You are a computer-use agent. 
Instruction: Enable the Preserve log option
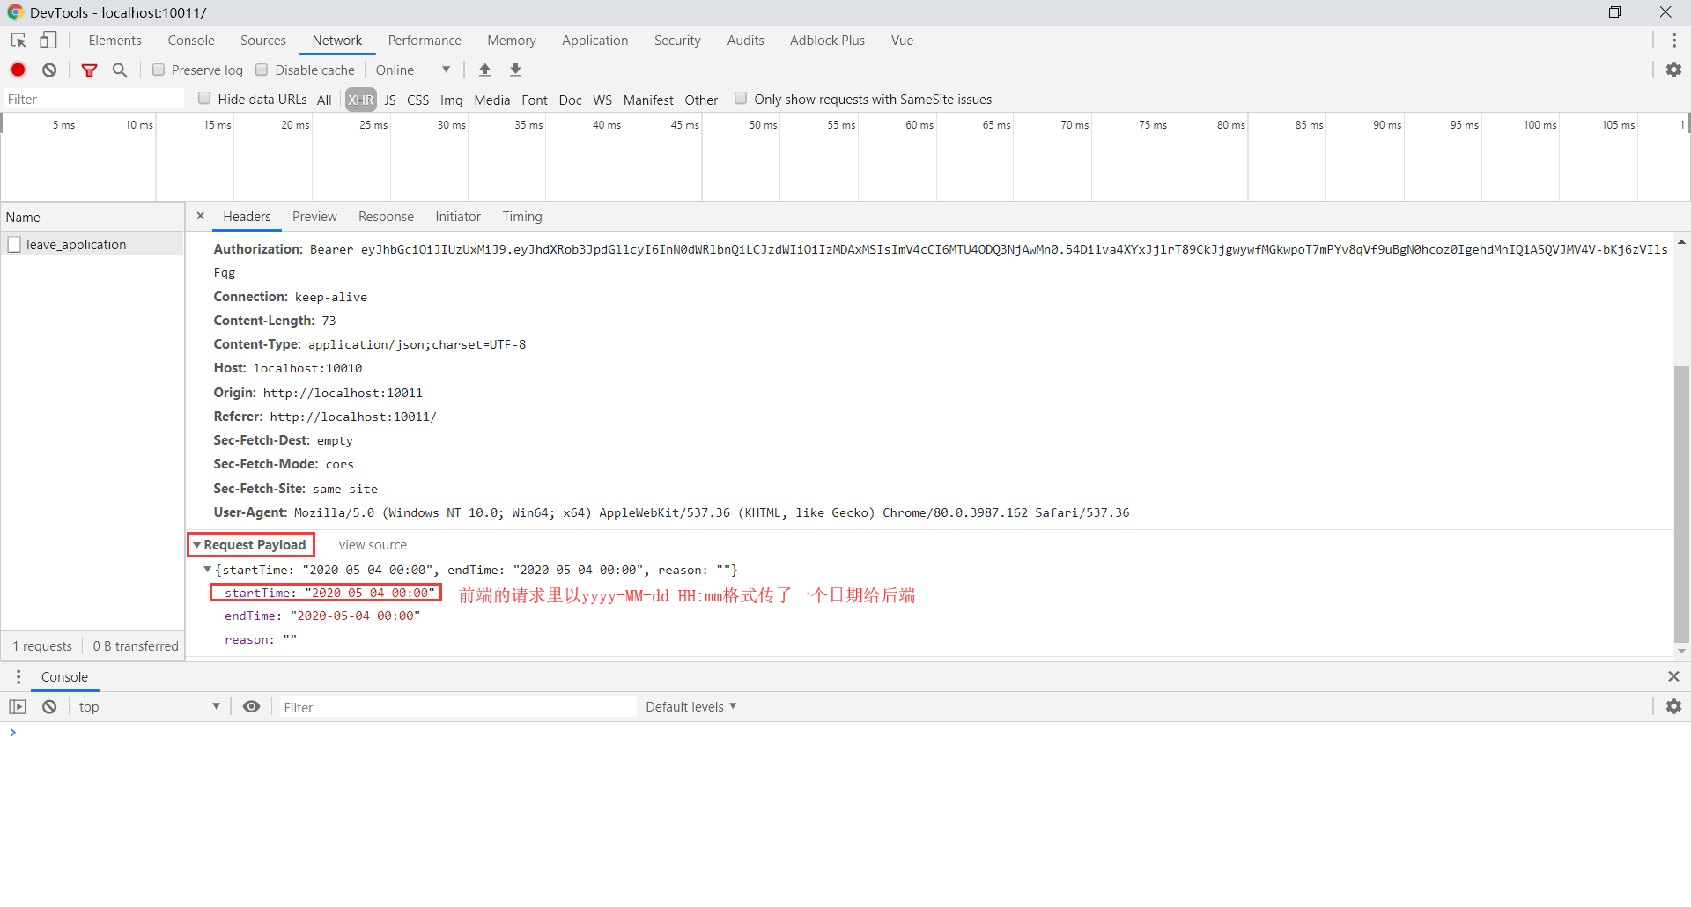(159, 70)
